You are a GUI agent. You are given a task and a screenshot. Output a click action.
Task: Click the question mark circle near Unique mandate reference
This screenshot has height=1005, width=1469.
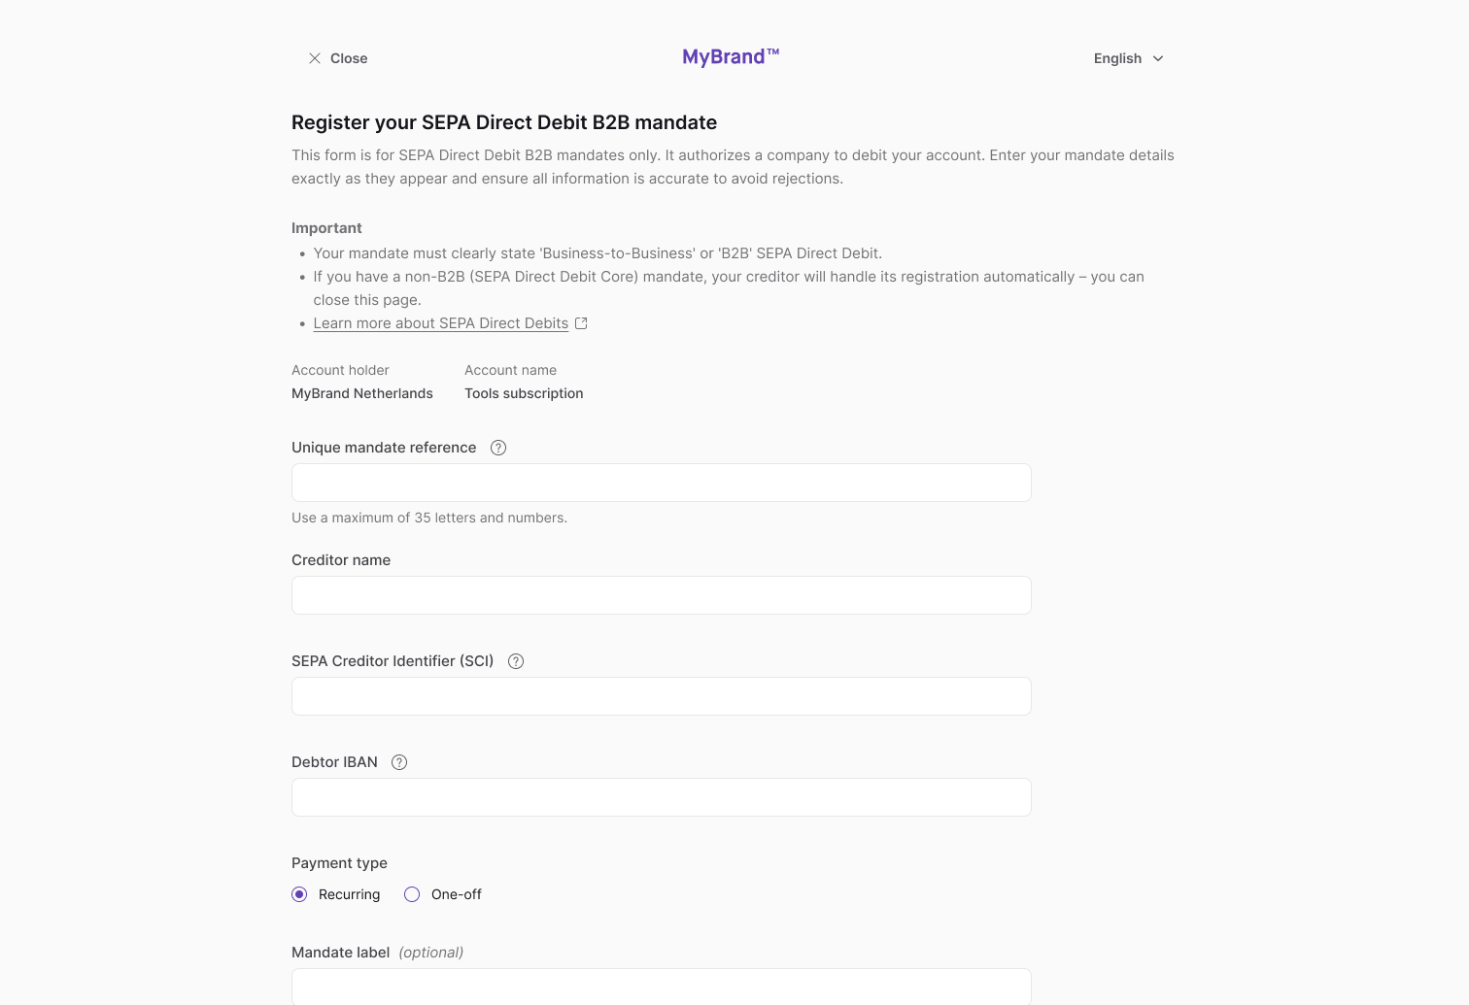pyautogui.click(x=498, y=448)
